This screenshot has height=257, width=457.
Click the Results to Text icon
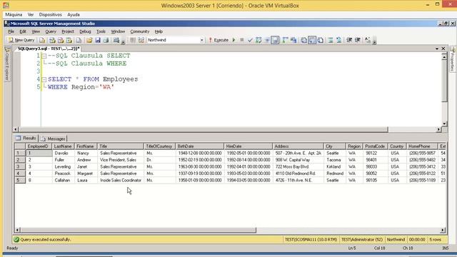pos(303,40)
